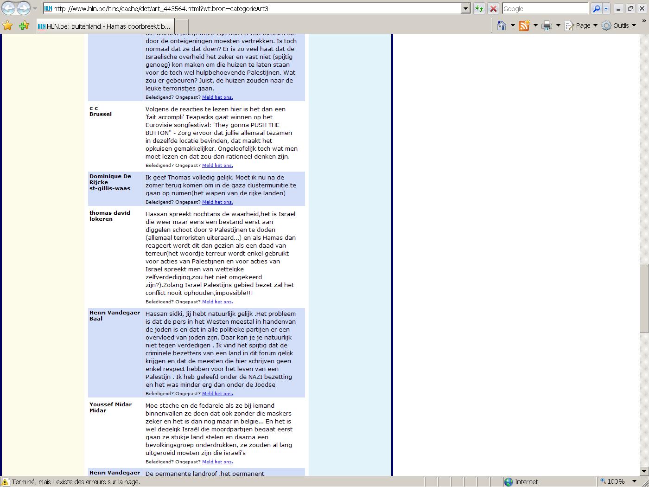
Task: Click the HLN site icon in address bar
Action: point(48,8)
